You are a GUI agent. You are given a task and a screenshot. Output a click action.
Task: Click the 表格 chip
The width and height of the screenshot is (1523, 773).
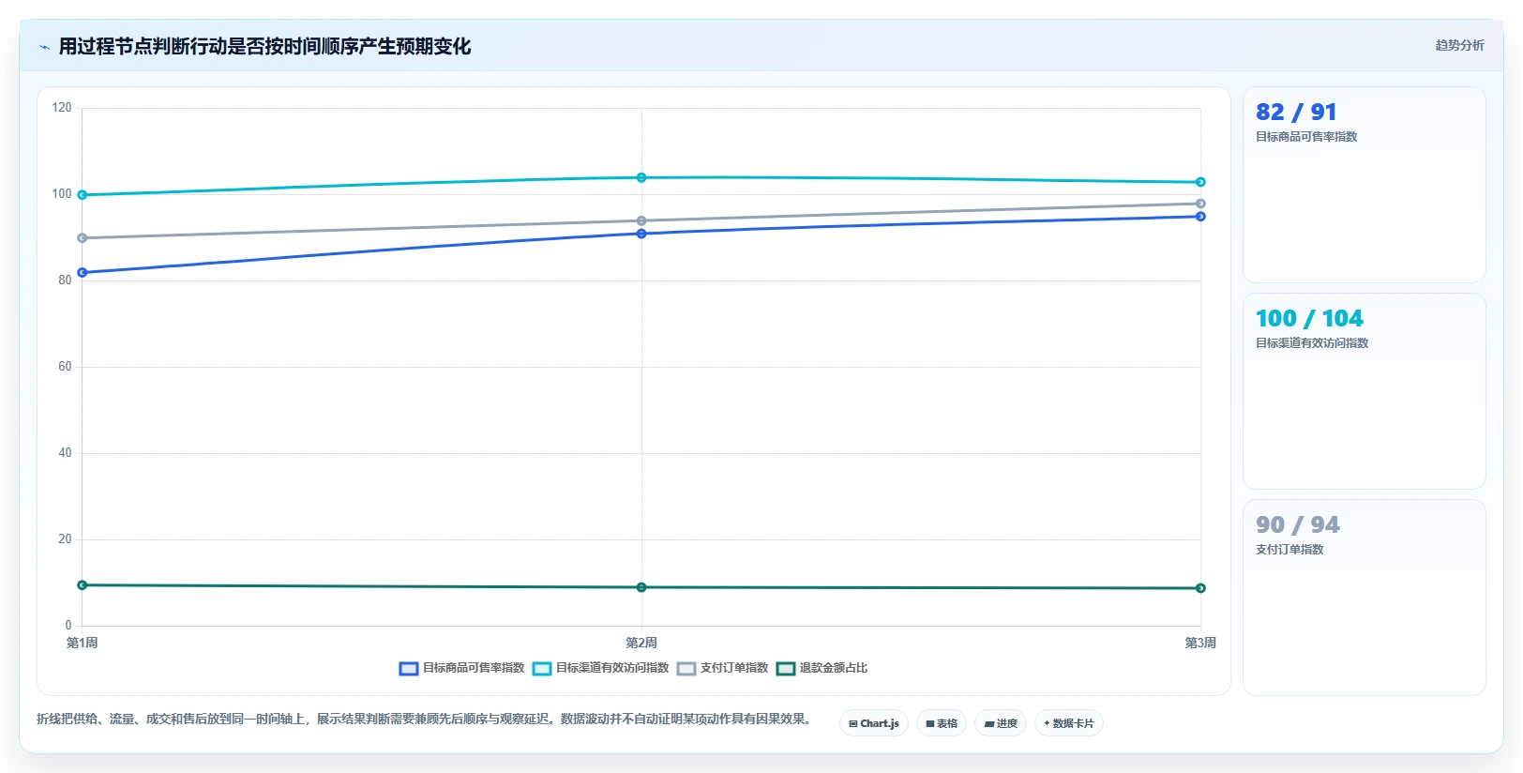click(942, 723)
